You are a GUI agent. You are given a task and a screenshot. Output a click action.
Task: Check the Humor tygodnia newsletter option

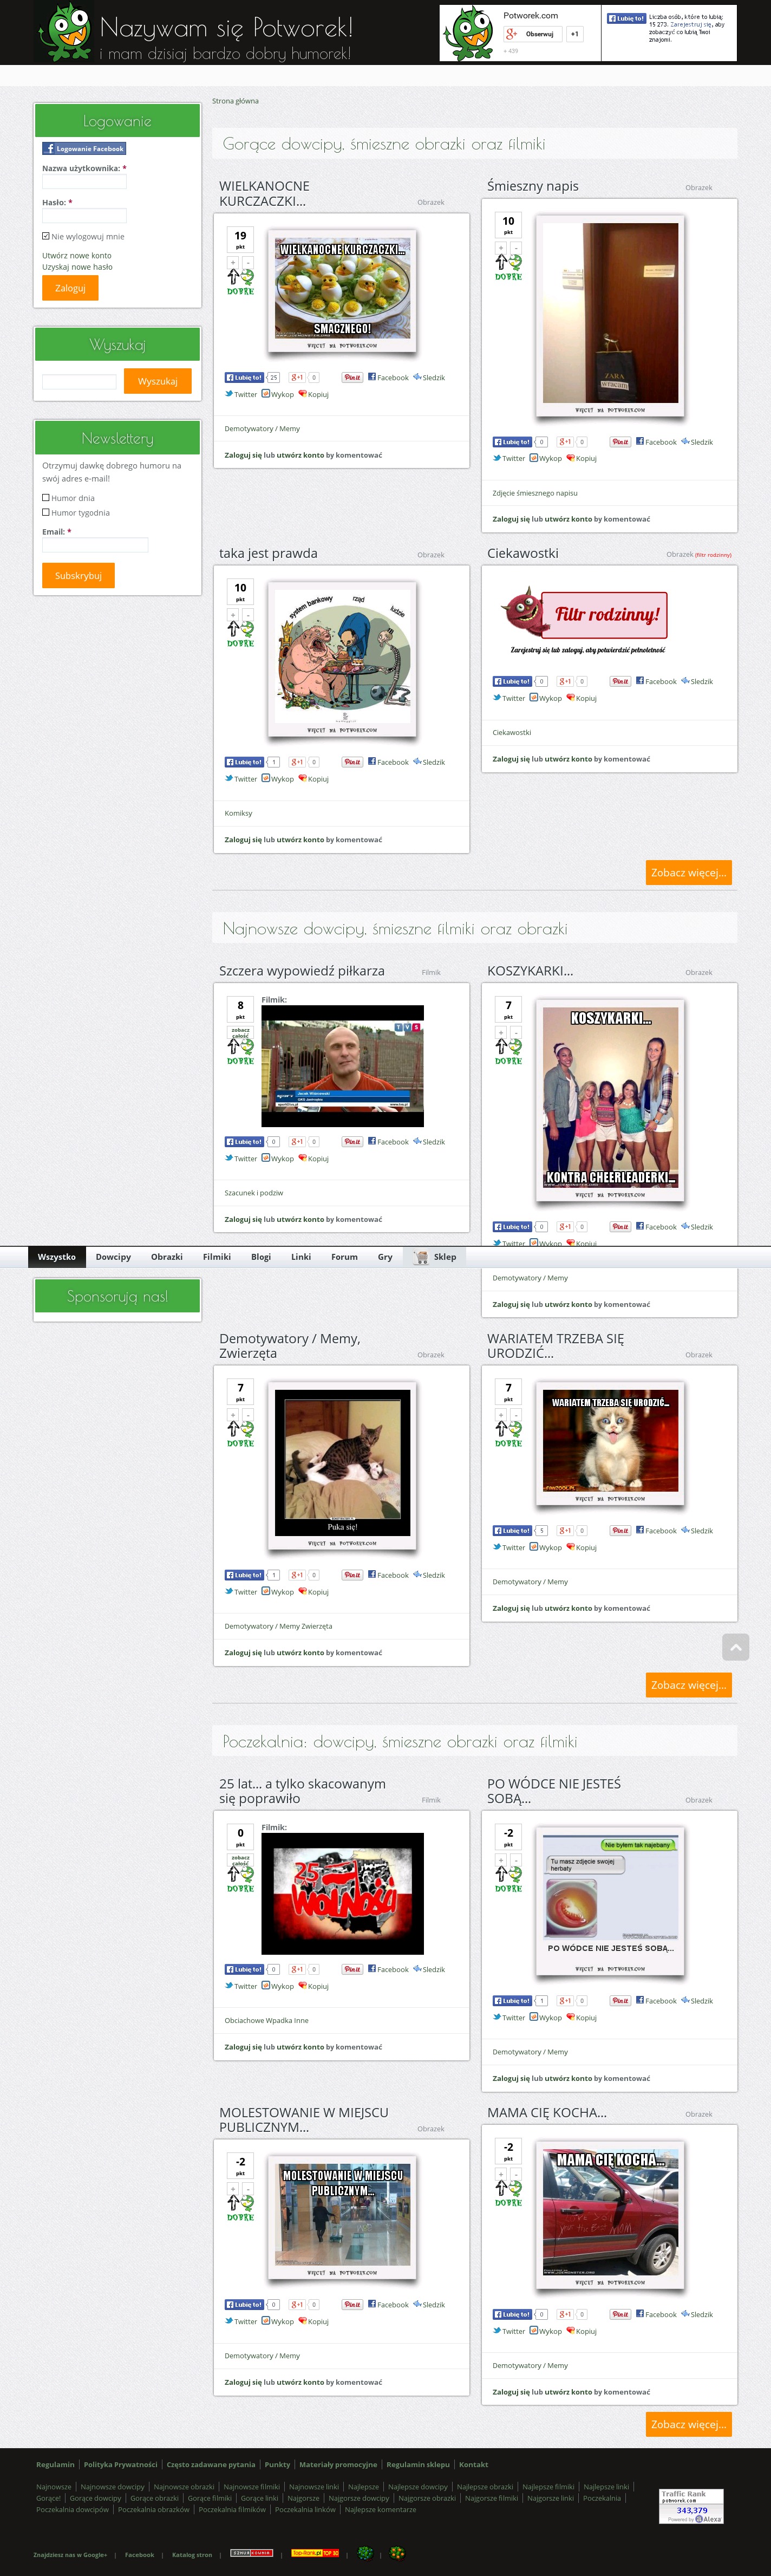coord(46,512)
